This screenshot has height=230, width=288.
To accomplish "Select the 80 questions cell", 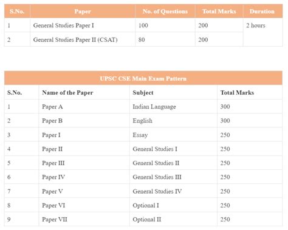I will [x=165, y=39].
